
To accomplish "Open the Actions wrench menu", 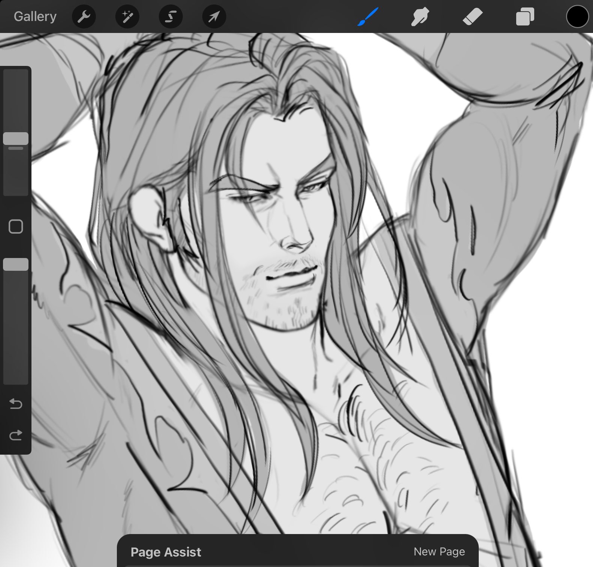I will point(84,17).
